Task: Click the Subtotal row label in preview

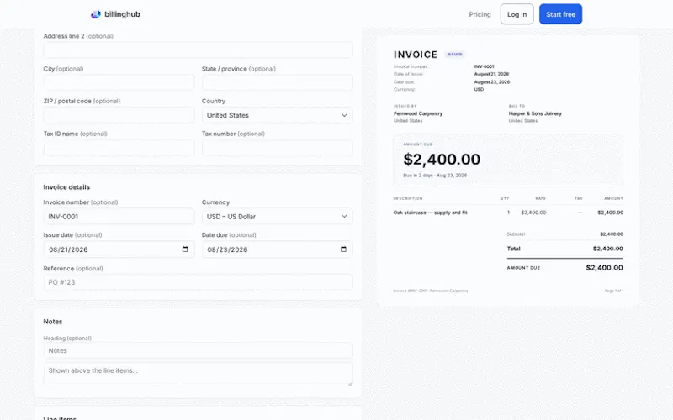Action: click(516, 234)
